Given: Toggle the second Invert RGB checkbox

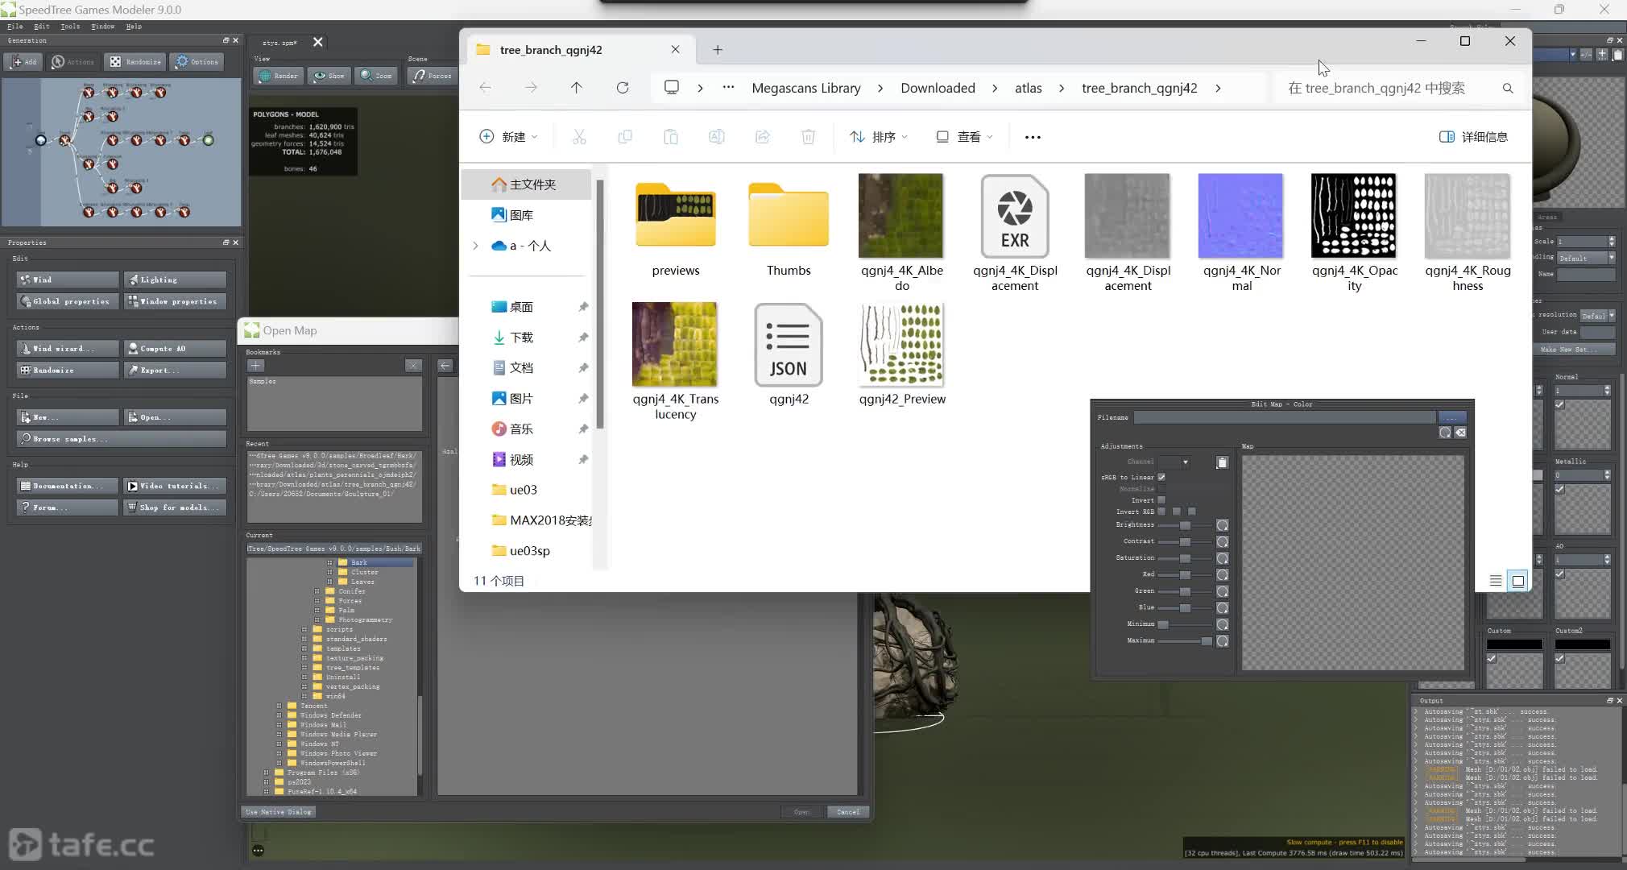Looking at the screenshot, I should coord(1177,512).
